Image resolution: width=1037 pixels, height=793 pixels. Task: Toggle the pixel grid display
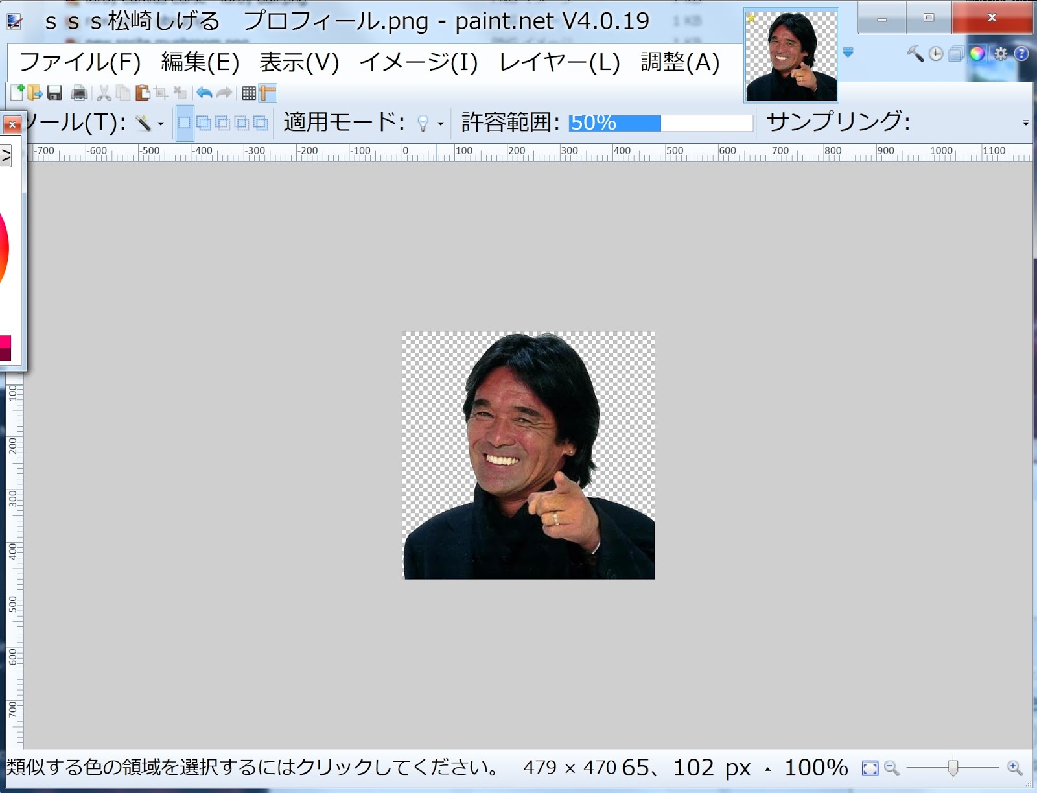250,93
